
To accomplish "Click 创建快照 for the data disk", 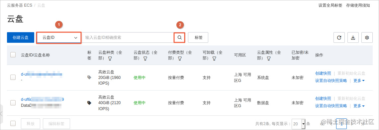I will coord(323,98).
